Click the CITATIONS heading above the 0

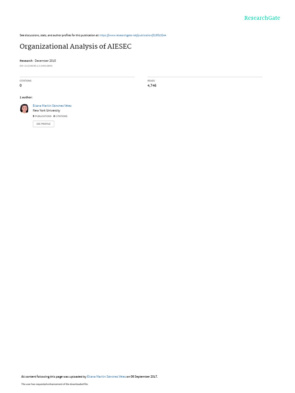click(26, 81)
